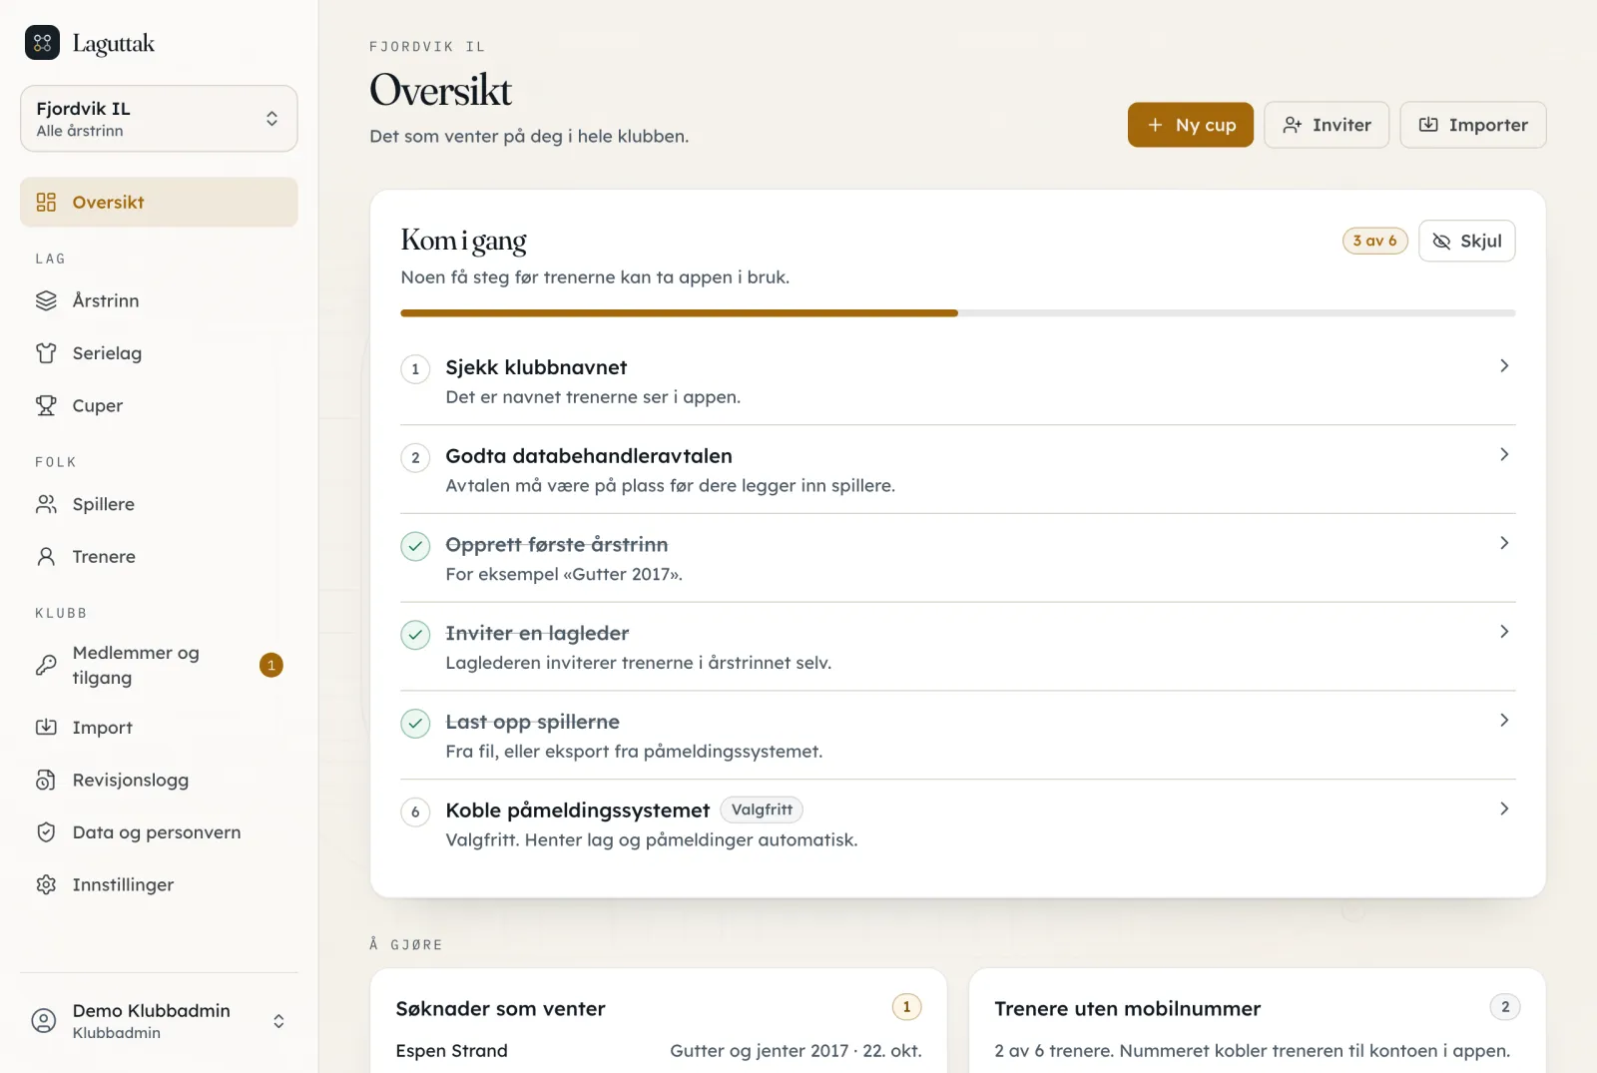Click the Importer button
The height and width of the screenshot is (1073, 1597).
(1472, 125)
